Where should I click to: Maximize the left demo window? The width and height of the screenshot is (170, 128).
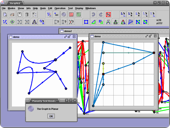point(69,37)
